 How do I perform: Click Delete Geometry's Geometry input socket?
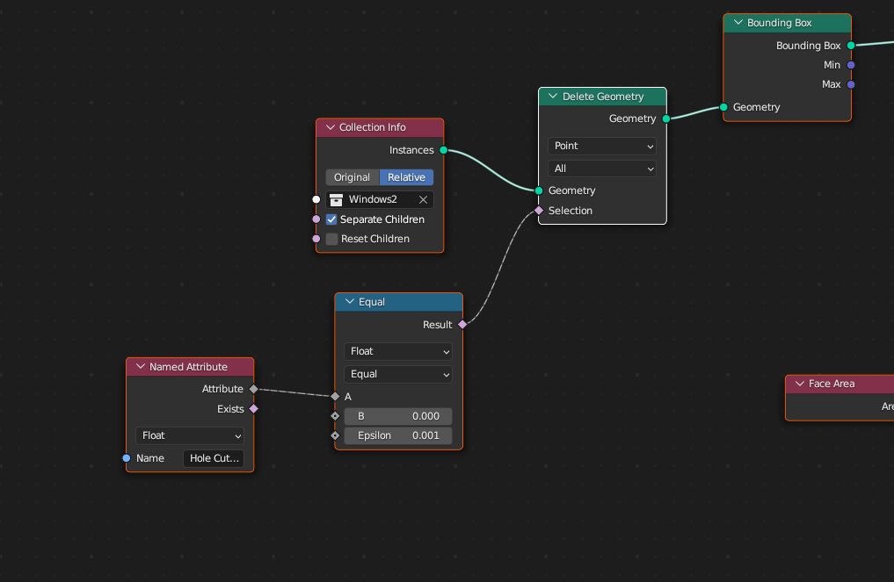pyautogui.click(x=539, y=190)
